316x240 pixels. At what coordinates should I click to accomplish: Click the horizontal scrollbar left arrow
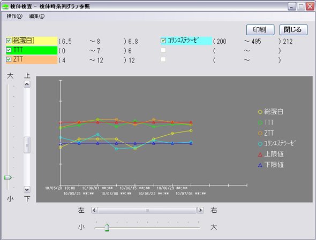(x=94, y=210)
